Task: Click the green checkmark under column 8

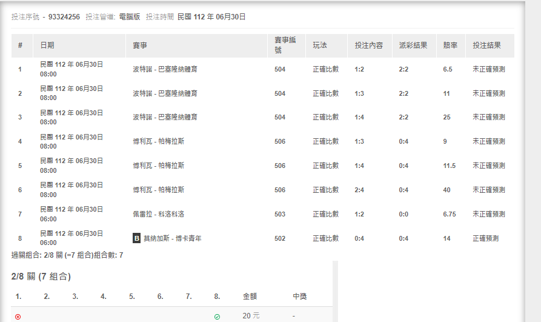Action: tap(217, 317)
